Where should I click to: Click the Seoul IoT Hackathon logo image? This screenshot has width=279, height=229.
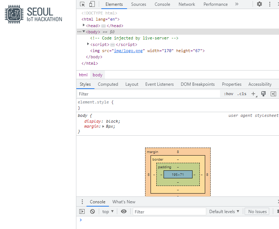[33, 14]
